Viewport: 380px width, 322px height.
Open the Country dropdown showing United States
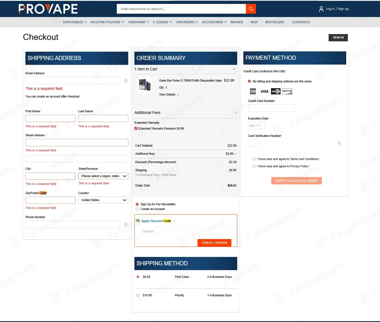pyautogui.click(x=103, y=200)
